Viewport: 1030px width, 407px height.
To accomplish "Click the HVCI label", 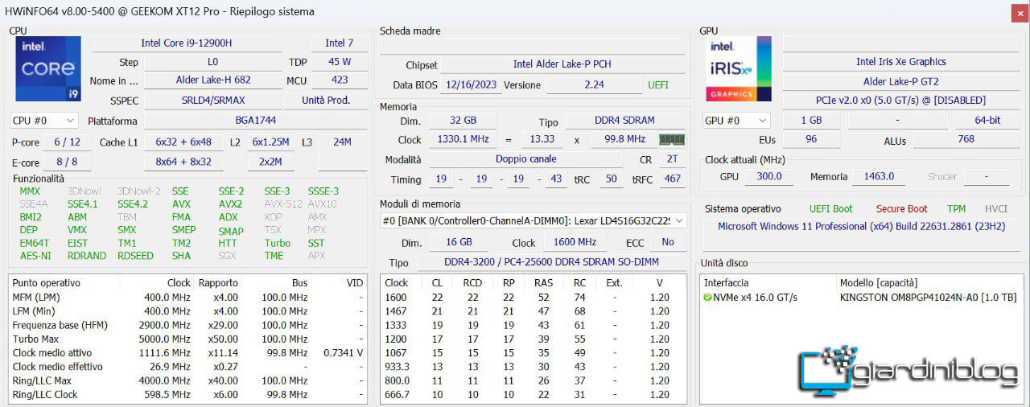I will pyautogui.click(x=995, y=208).
